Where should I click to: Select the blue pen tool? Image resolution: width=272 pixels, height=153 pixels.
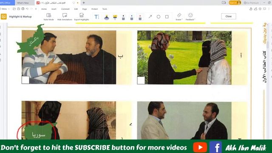click(132, 17)
